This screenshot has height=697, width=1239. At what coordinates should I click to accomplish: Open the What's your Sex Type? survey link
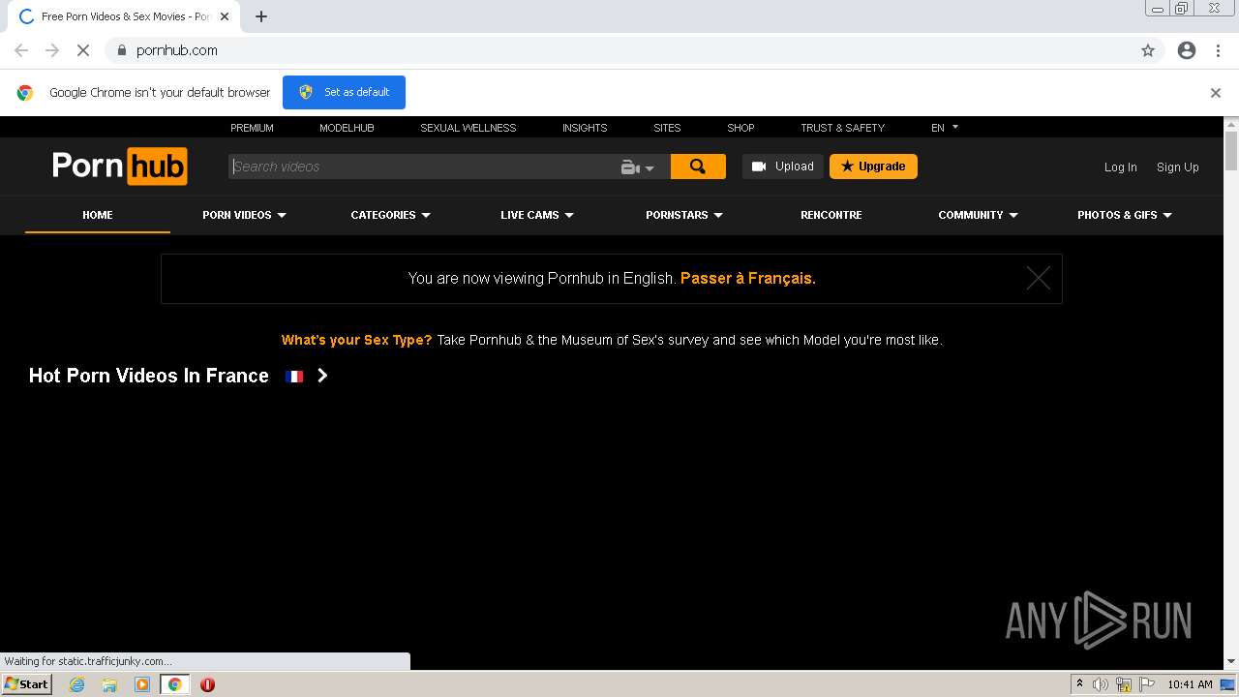point(356,340)
